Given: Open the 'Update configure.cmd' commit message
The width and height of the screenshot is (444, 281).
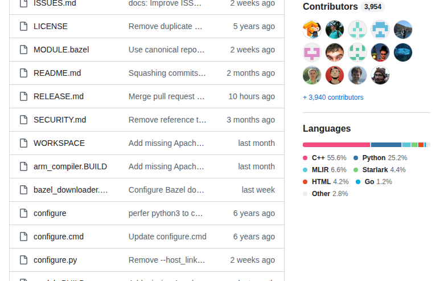Looking at the screenshot, I should [x=167, y=237].
